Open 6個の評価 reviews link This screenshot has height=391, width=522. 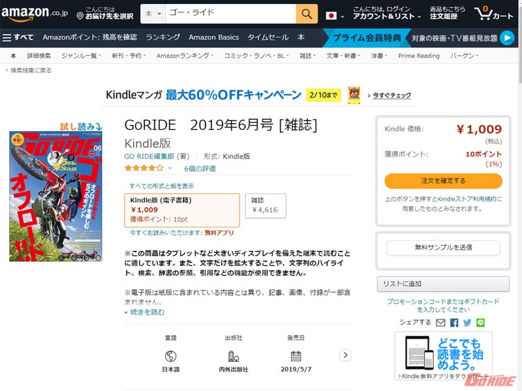pyautogui.click(x=200, y=169)
